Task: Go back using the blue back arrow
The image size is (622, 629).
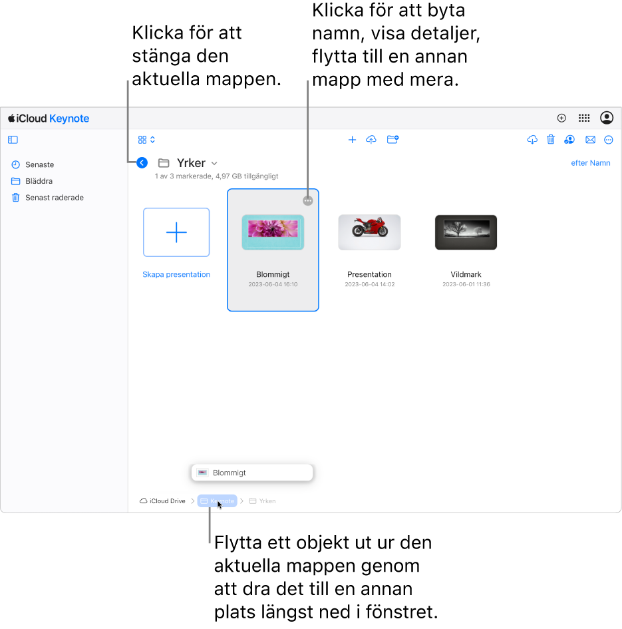Action: click(142, 163)
